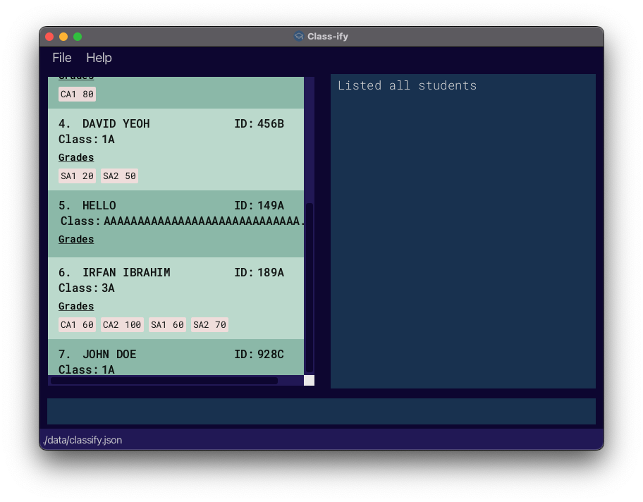The width and height of the screenshot is (643, 502).
Task: Click Class: 1A under David Yeoh
Action: 87,140
